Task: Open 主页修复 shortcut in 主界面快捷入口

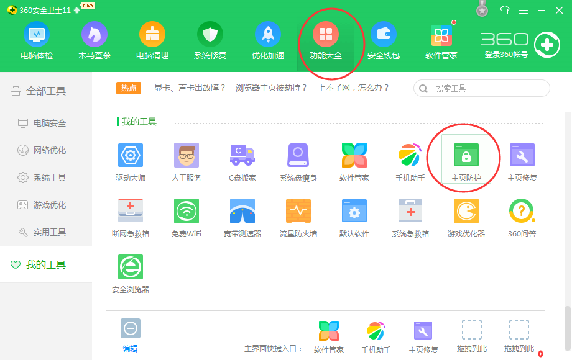Action: tap(423, 337)
